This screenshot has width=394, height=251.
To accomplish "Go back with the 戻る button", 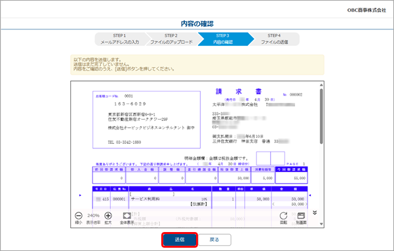I will (x=214, y=240).
